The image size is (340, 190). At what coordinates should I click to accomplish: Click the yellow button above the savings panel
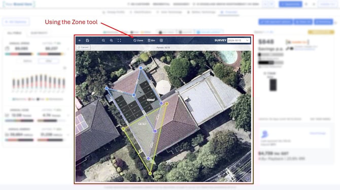[321, 32]
